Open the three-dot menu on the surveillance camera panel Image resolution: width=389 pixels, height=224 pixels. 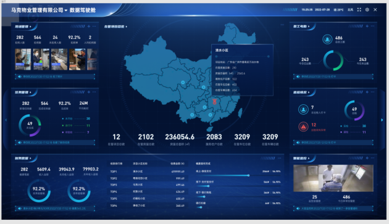click(x=372, y=158)
